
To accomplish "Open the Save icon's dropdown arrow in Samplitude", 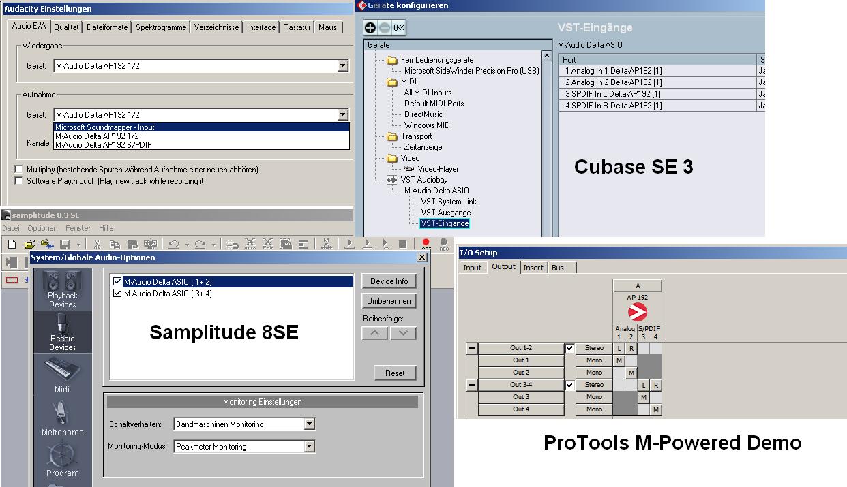I will pos(78,245).
